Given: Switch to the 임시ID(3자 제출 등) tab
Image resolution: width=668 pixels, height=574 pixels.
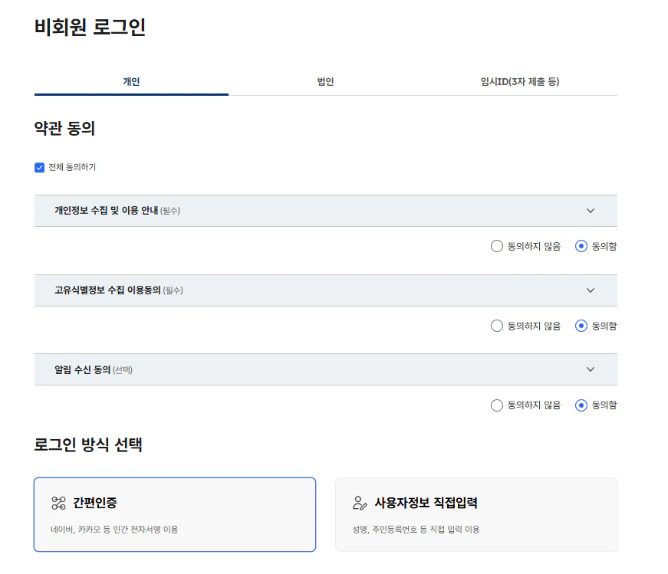Looking at the screenshot, I should [519, 81].
